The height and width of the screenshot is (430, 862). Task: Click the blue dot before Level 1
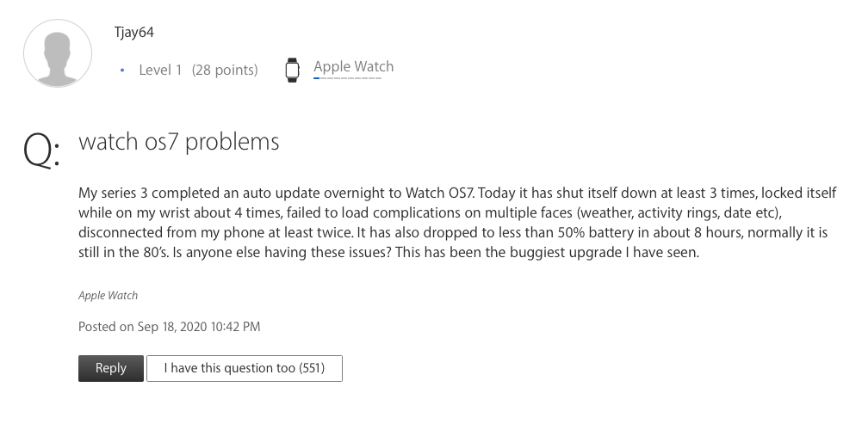pos(122,71)
